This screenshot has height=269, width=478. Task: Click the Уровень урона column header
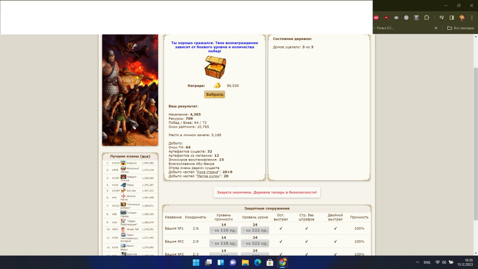point(255,217)
